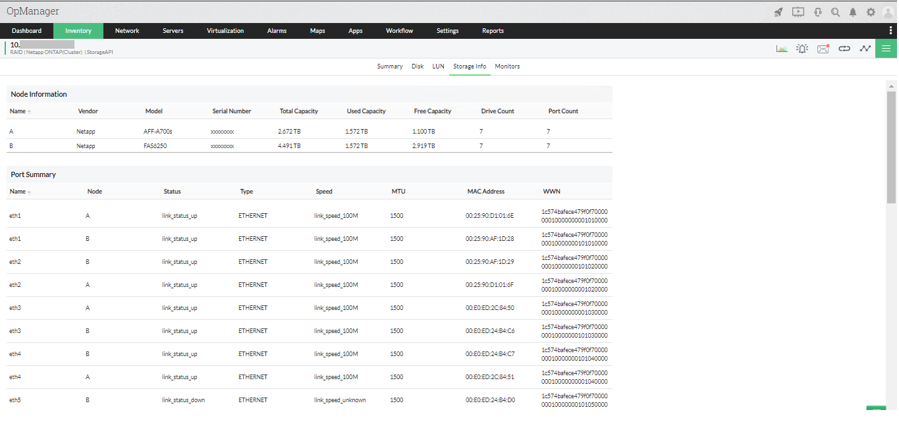Click the line chart icon
899x441 pixels.
click(x=865, y=49)
